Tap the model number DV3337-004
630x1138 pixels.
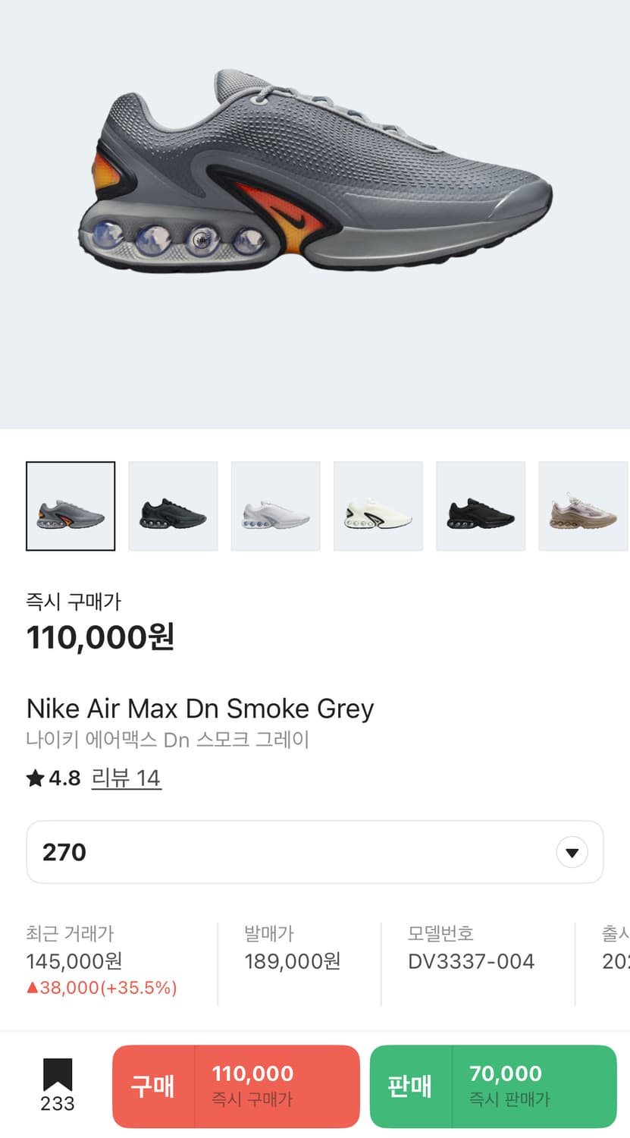471,961
